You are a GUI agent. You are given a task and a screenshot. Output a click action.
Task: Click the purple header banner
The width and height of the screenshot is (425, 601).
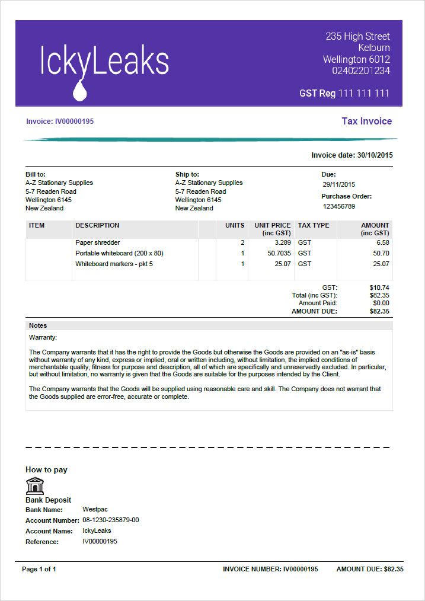coord(209,63)
